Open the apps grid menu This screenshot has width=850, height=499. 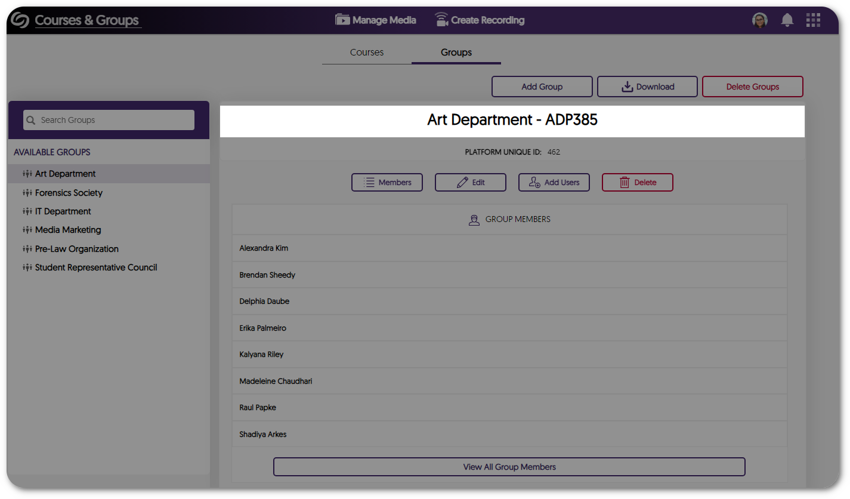(813, 20)
